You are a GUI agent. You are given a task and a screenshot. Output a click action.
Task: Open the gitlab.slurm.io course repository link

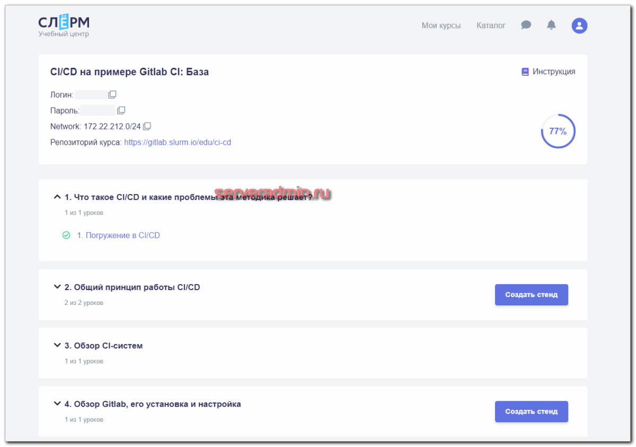tap(178, 142)
